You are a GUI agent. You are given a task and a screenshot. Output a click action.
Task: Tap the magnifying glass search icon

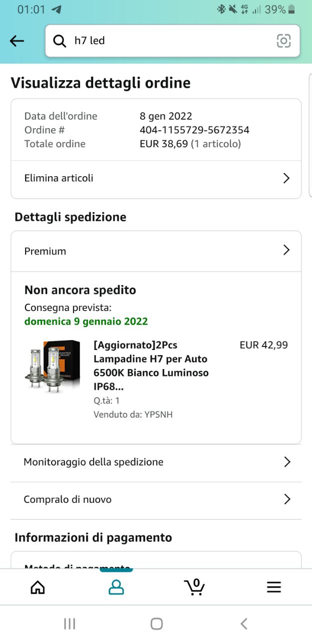click(60, 41)
